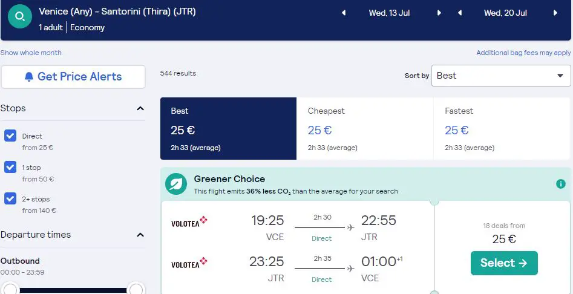Collapse the Departure times section

(140, 235)
